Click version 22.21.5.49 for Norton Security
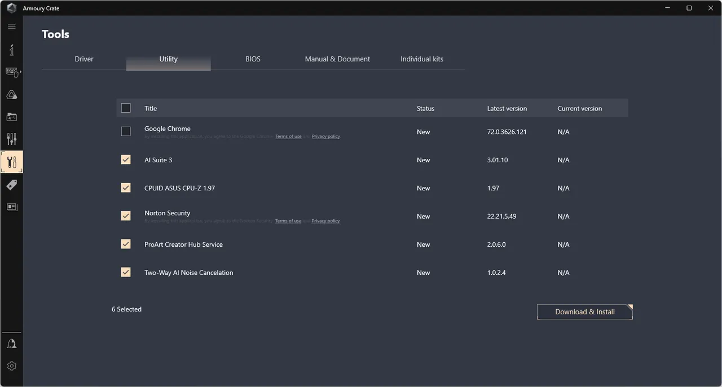Viewport: 722px width, 387px height. click(x=502, y=216)
